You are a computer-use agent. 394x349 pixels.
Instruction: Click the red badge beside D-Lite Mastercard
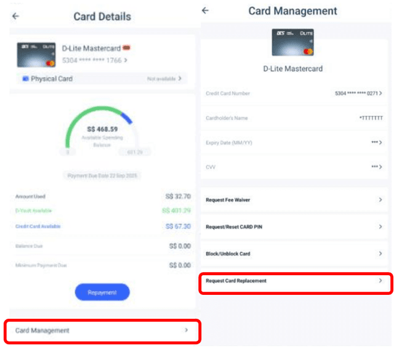pos(126,48)
